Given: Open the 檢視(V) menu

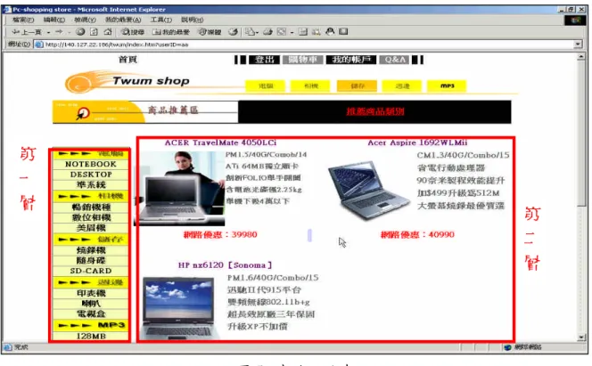Looking at the screenshot, I should click(x=85, y=20).
